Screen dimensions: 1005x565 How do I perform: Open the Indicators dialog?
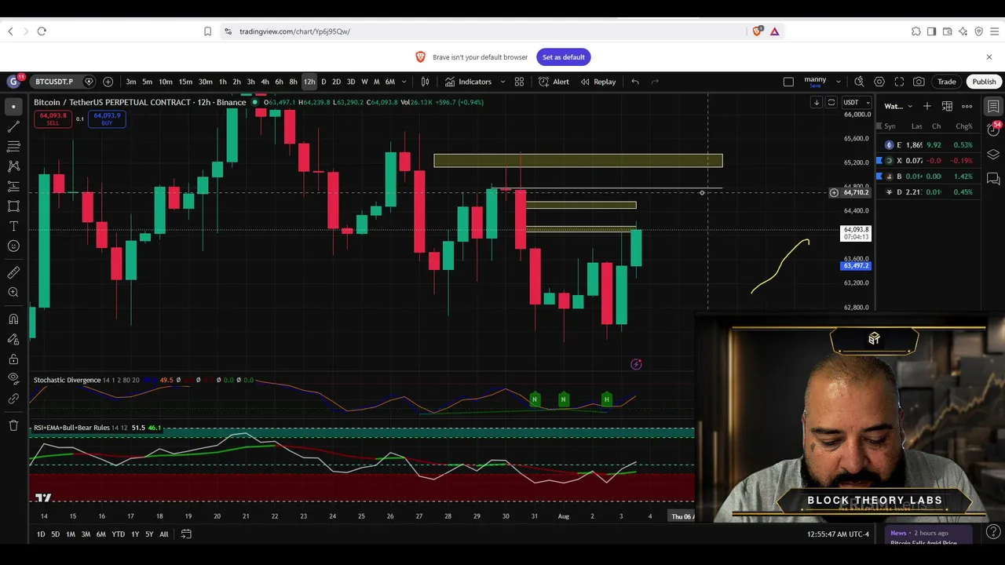(x=468, y=82)
